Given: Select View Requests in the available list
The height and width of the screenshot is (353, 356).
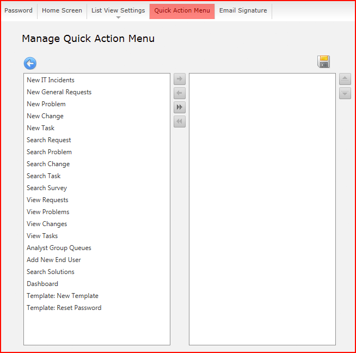Looking at the screenshot, I should pyautogui.click(x=97, y=200).
